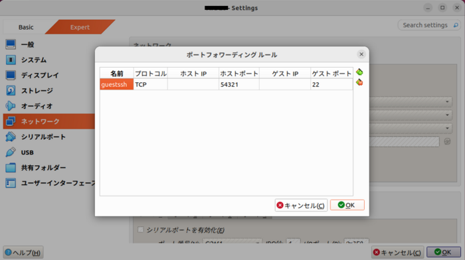
Task: Open the third network dropdown behind dialog
Action: (x=411, y=128)
